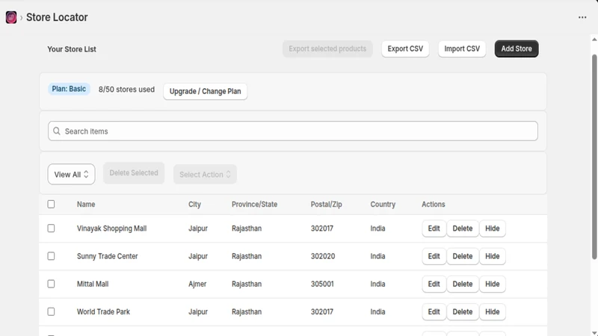Click Export CSV button

[x=405, y=49]
